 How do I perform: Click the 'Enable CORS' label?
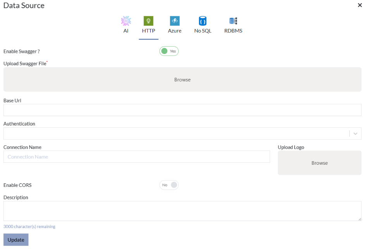17,185
